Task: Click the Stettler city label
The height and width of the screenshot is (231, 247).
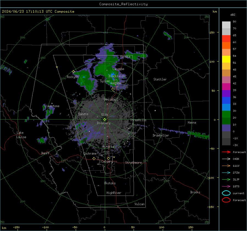Action: pos(160,79)
